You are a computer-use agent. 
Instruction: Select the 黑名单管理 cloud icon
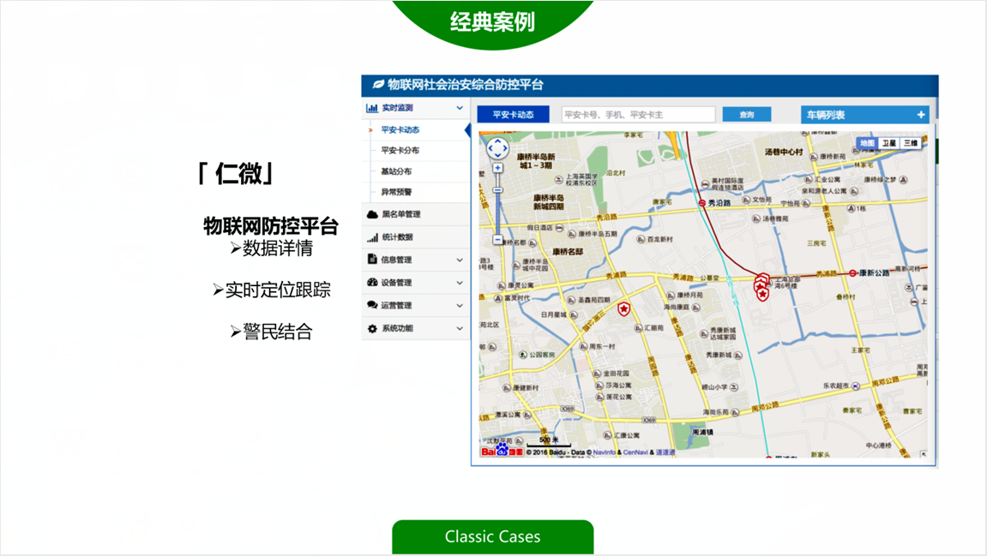click(x=371, y=213)
